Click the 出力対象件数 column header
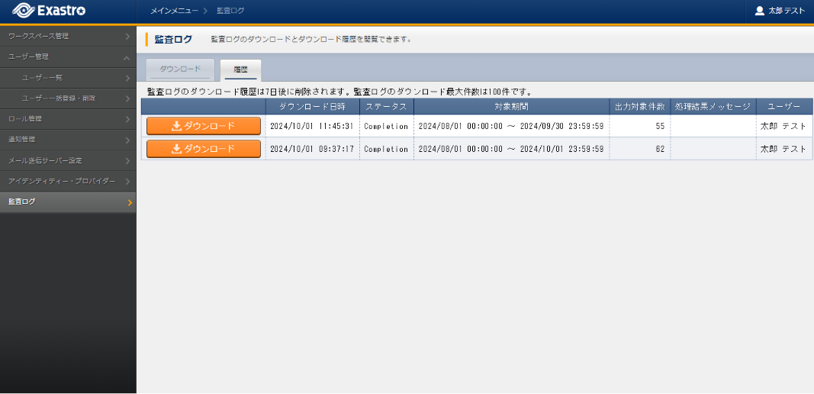The image size is (814, 394). click(639, 106)
